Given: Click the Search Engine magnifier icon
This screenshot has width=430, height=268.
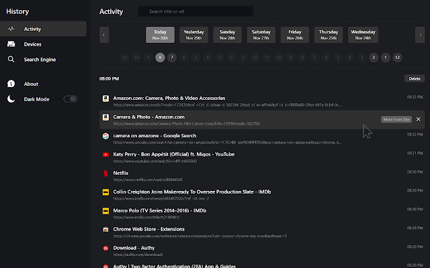Looking at the screenshot, I should 11,60.
